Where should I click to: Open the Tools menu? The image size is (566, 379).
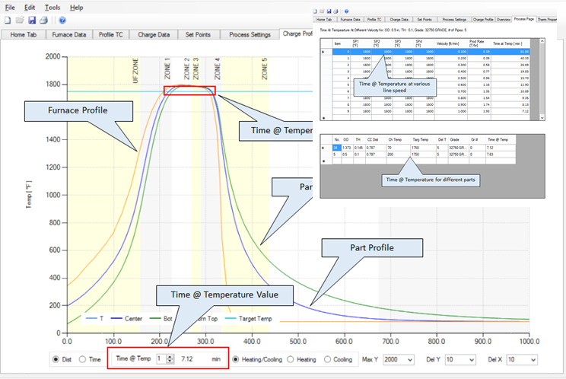click(x=52, y=8)
